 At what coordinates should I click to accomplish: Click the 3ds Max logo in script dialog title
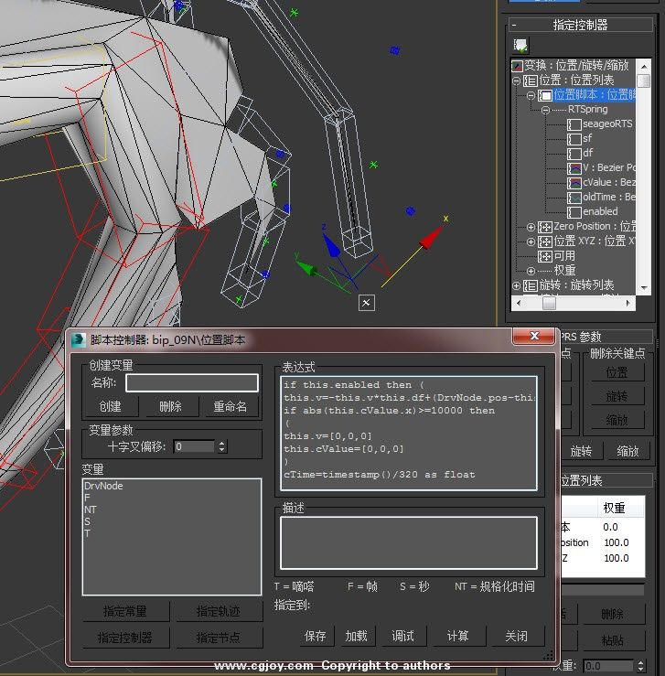point(78,339)
